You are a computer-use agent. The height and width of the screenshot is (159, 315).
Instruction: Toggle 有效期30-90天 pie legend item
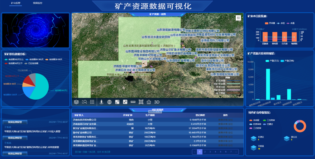click(x=54, y=59)
